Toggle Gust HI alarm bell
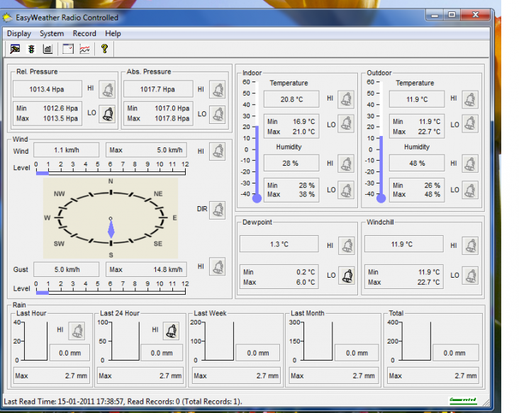Screen dimensions: 519x413 (218, 266)
